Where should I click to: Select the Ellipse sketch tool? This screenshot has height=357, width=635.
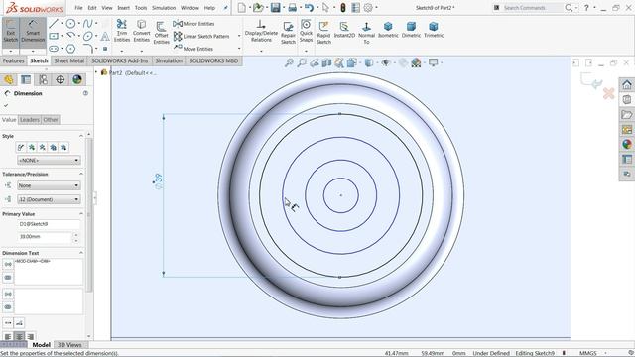pyautogui.click(x=88, y=36)
